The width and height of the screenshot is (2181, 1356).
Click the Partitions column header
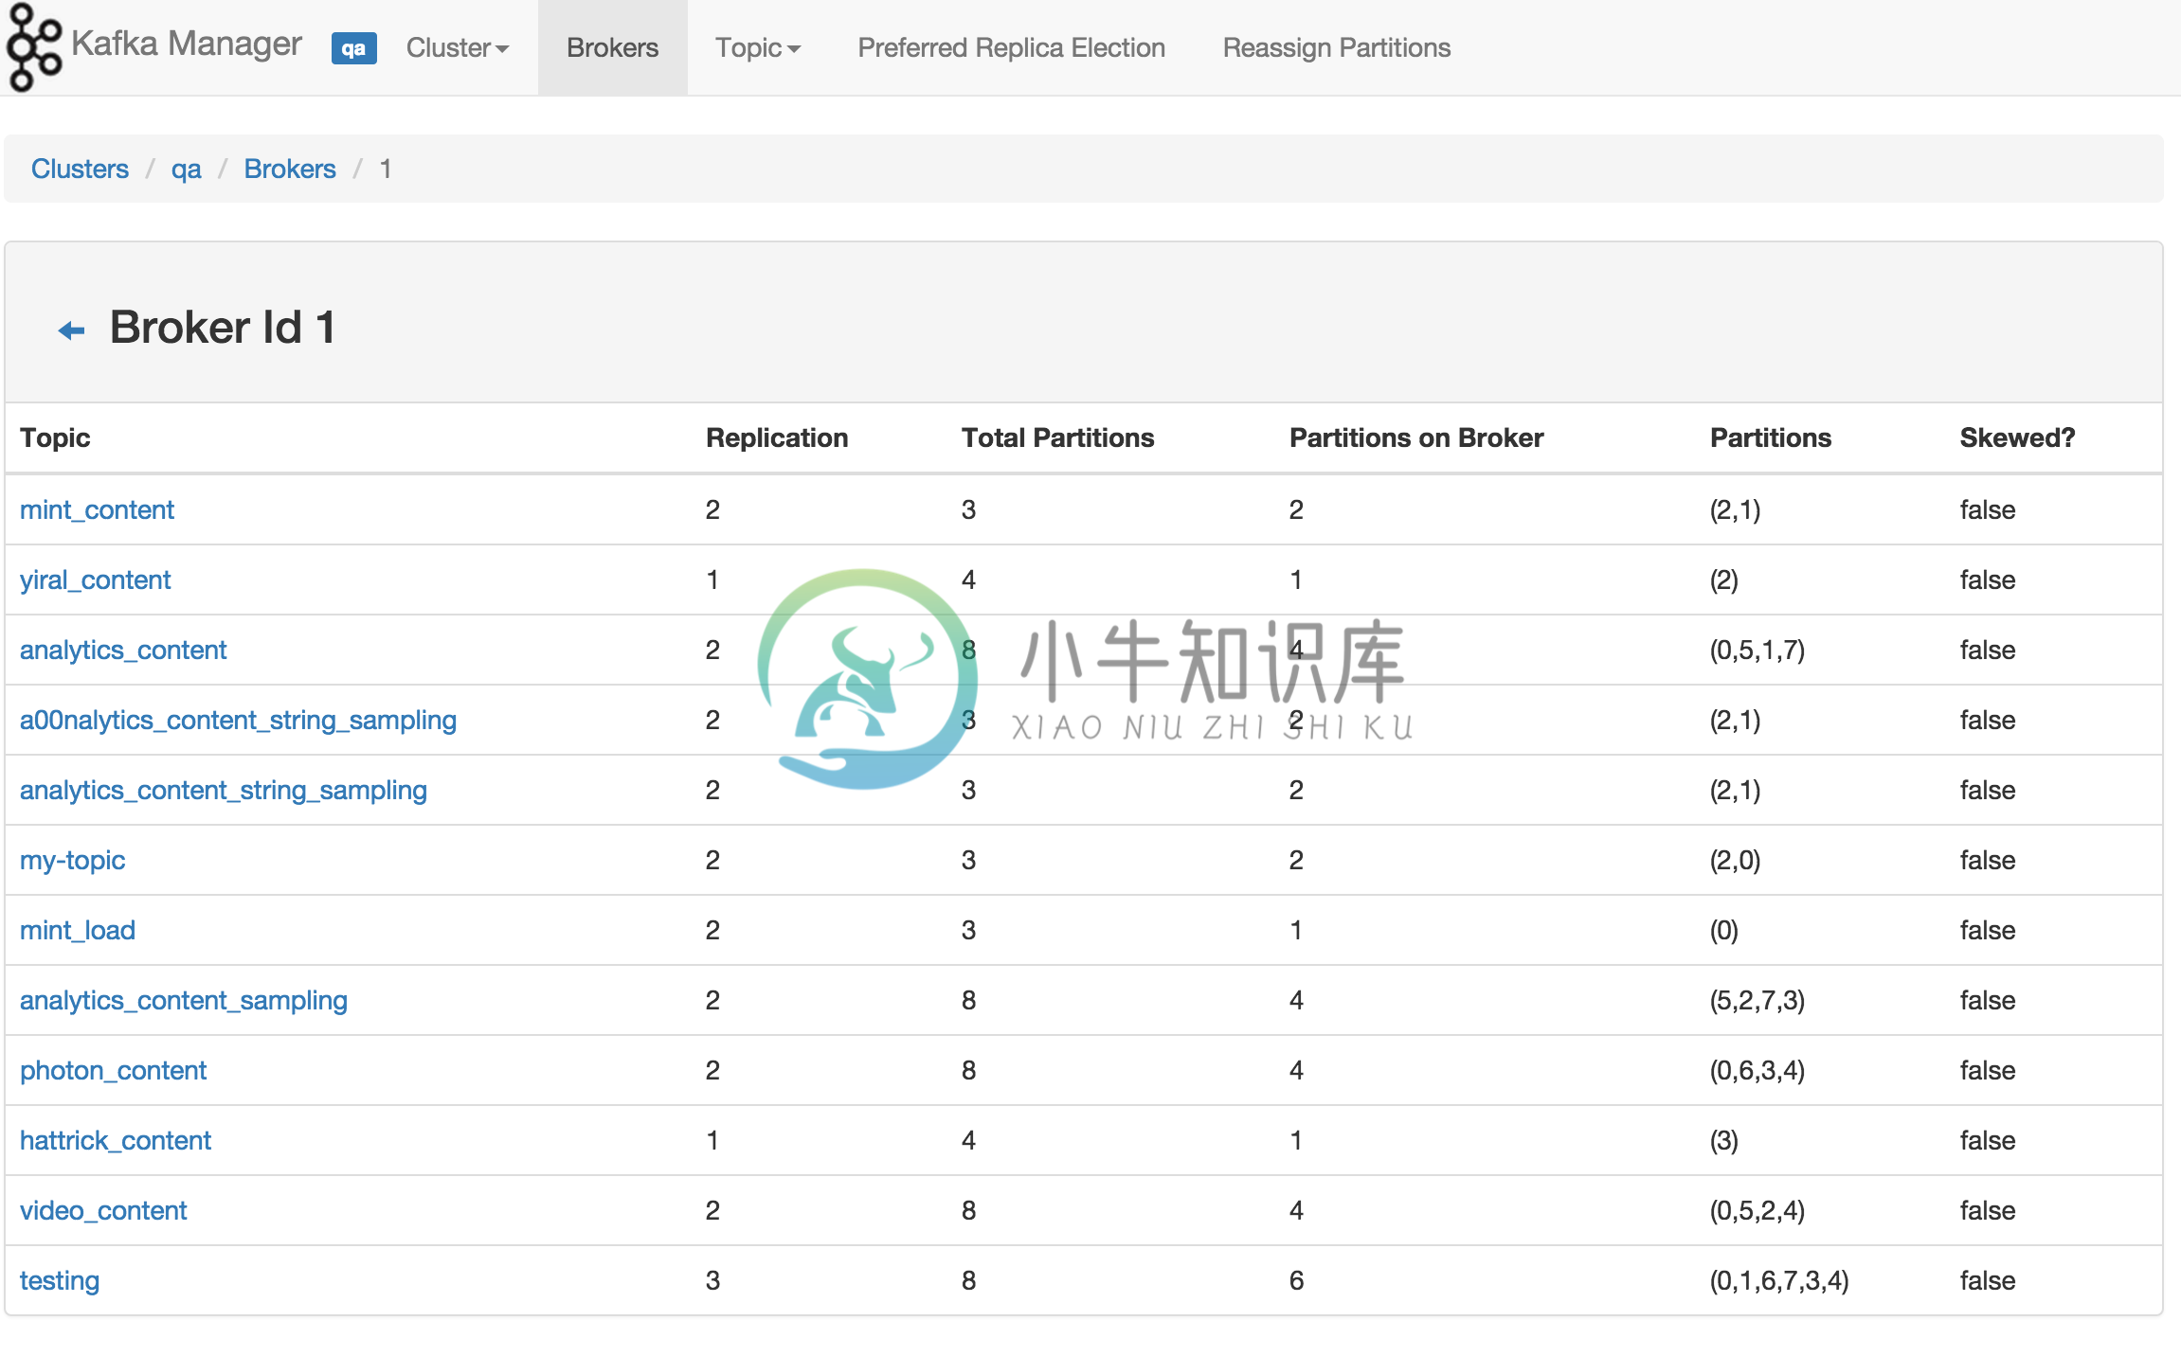1770,437
